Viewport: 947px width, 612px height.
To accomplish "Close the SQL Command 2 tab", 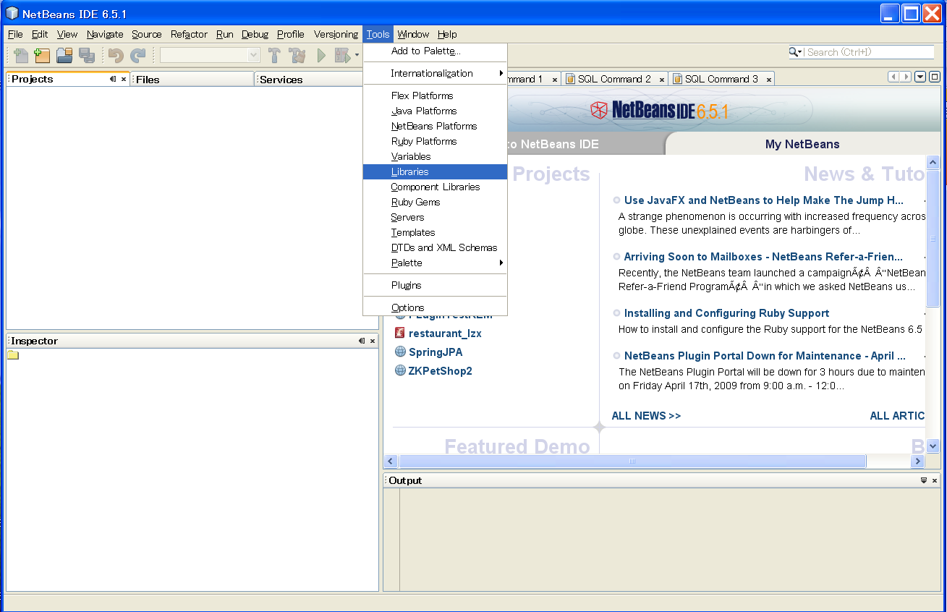I will coord(661,80).
